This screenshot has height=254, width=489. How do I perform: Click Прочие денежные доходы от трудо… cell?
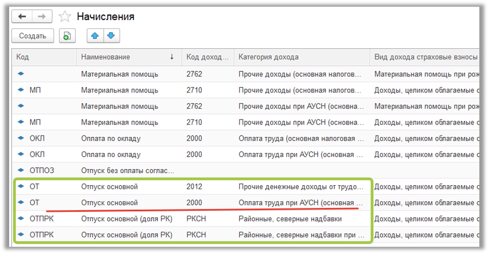pyautogui.click(x=301, y=187)
